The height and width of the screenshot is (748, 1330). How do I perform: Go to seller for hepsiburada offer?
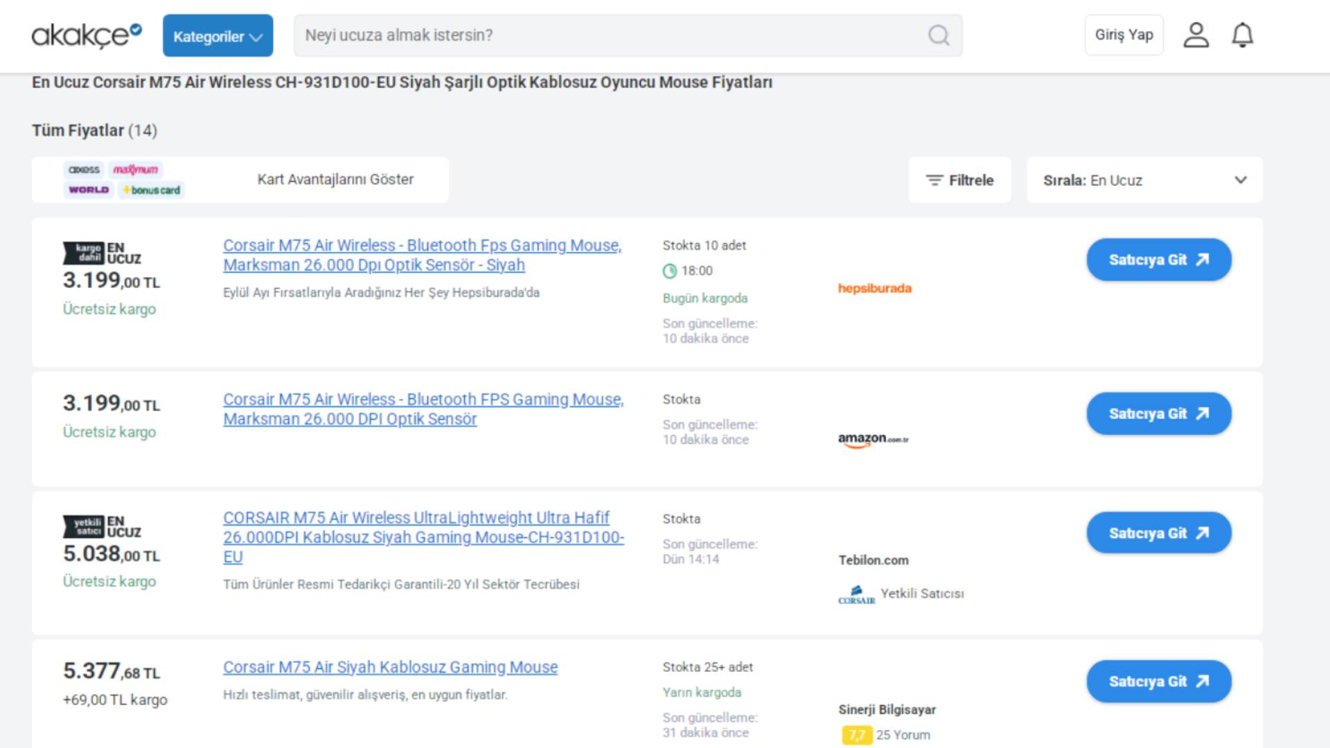tap(1158, 260)
